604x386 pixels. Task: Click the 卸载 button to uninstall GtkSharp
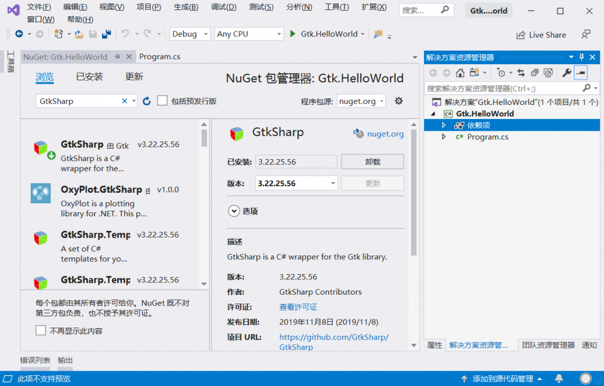pyautogui.click(x=372, y=161)
